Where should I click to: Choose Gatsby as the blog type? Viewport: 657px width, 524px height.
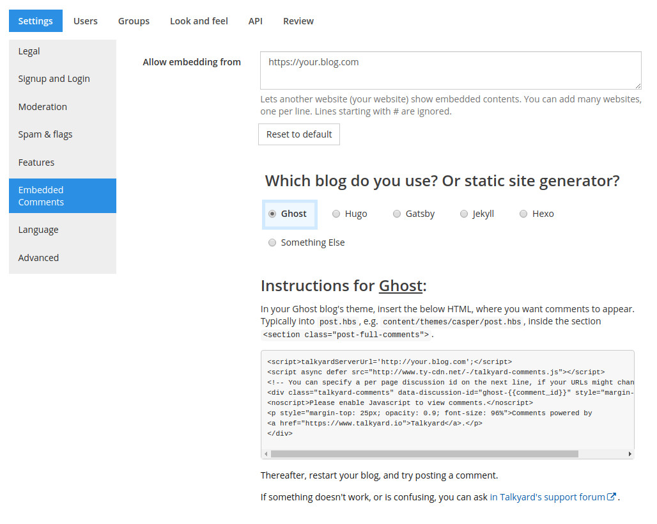click(x=397, y=214)
